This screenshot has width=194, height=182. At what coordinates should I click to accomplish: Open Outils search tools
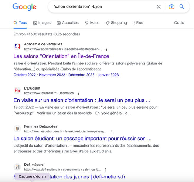(179, 23)
